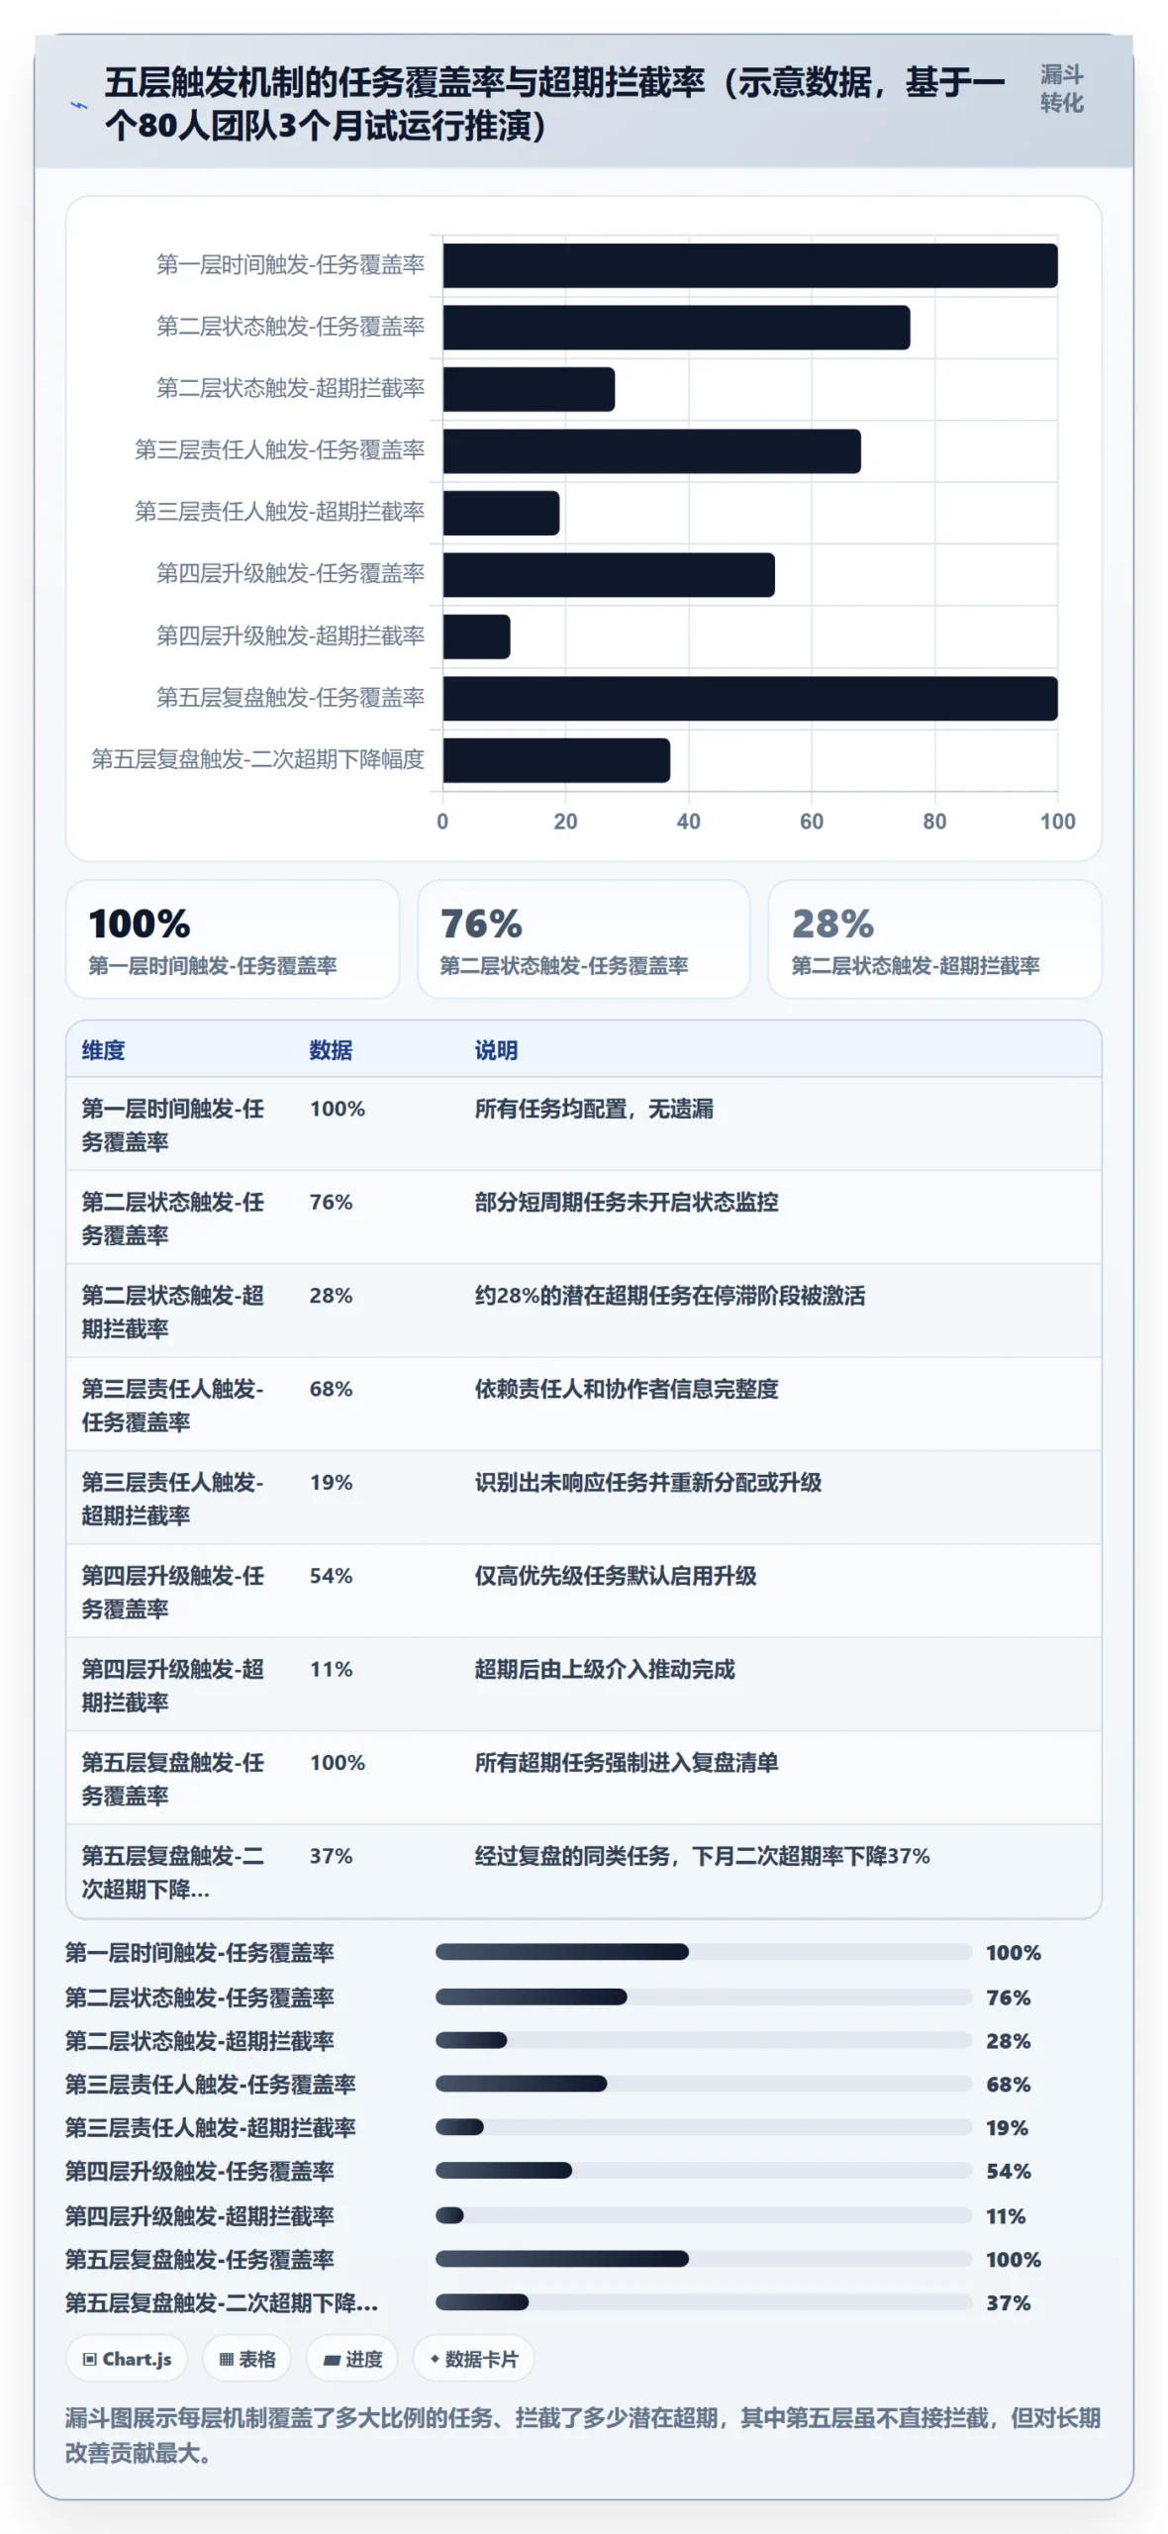Viewport: 1168px width, 2534px height.
Task: Click the progress bar showing 37%
Action: pyautogui.click(x=704, y=2302)
